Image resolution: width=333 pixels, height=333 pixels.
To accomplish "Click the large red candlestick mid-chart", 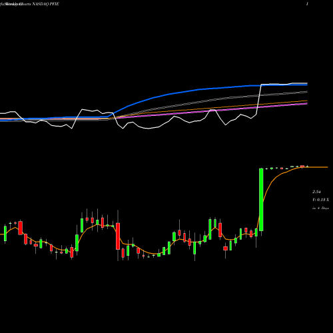I will tap(118, 236).
